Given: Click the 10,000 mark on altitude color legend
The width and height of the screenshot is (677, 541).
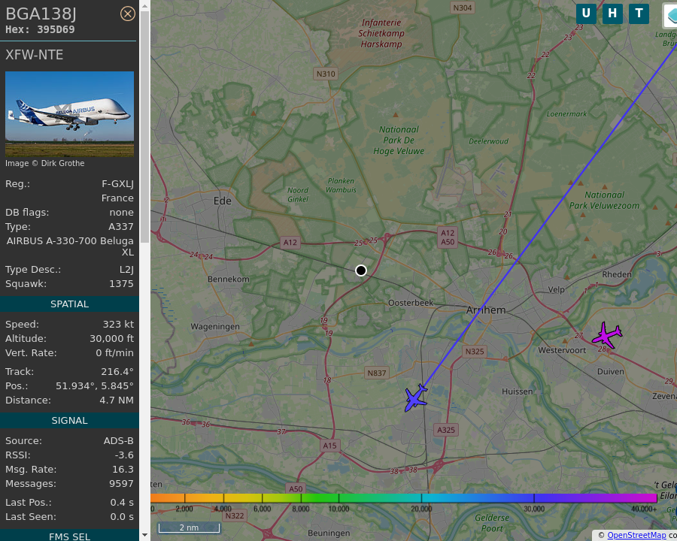Looking at the screenshot, I should [339, 509].
